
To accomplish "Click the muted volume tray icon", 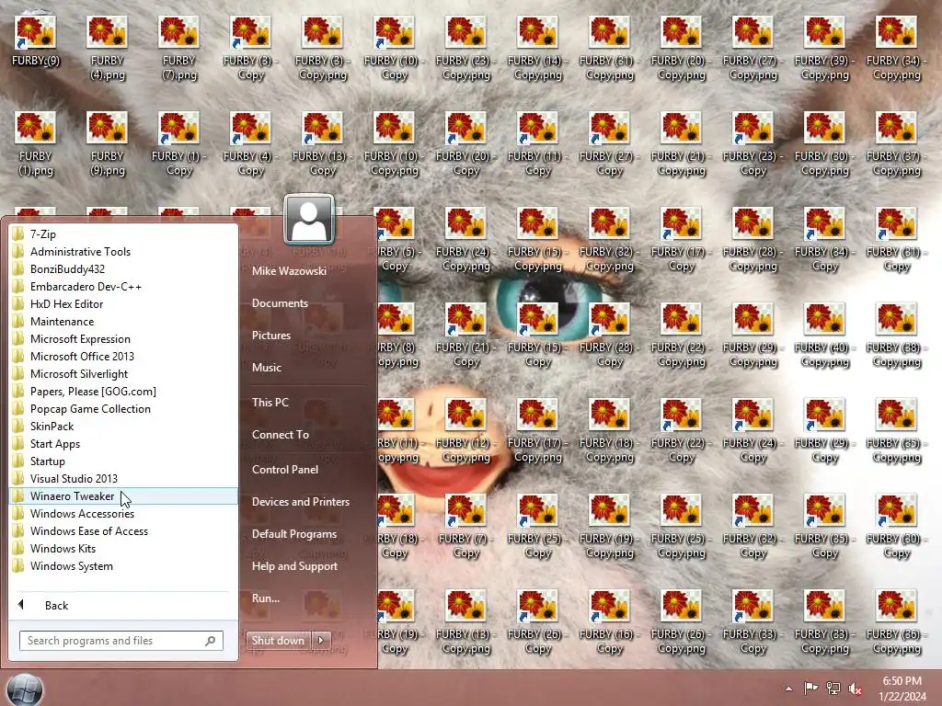I will [x=856, y=689].
